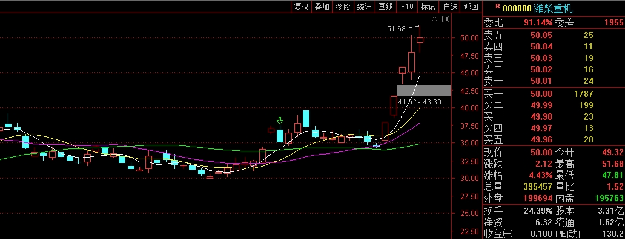Open F10 company information
The width and height of the screenshot is (625, 239).
(x=407, y=7)
